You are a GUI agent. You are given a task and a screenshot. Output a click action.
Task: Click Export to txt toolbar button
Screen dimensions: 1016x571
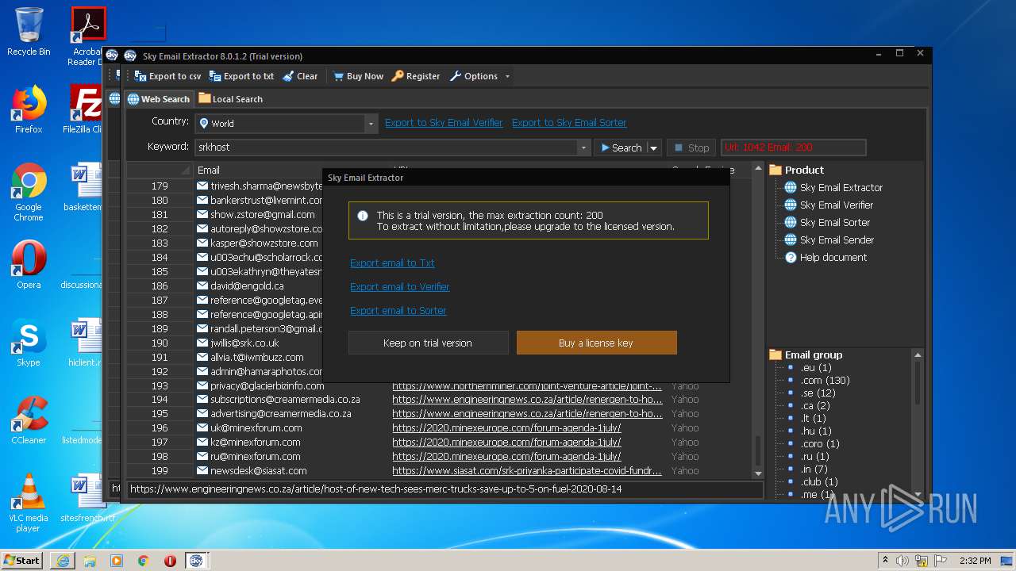coord(241,76)
